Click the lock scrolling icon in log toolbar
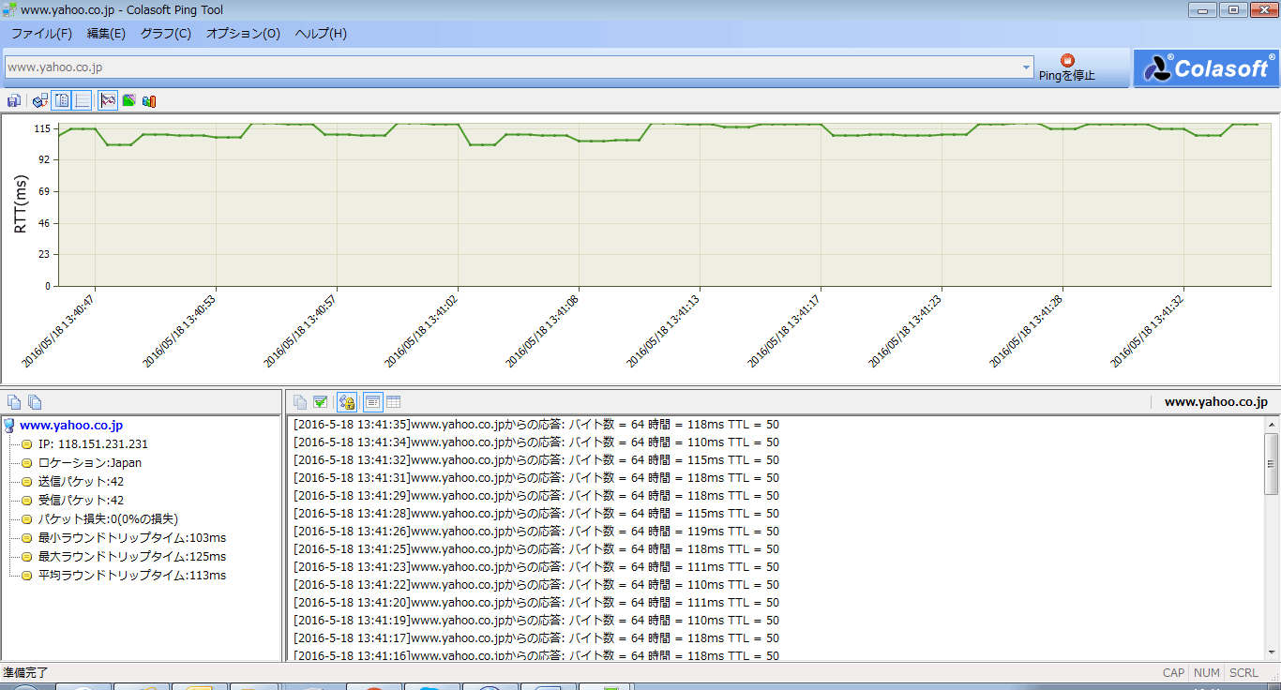Image resolution: width=1281 pixels, height=690 pixels. point(346,401)
